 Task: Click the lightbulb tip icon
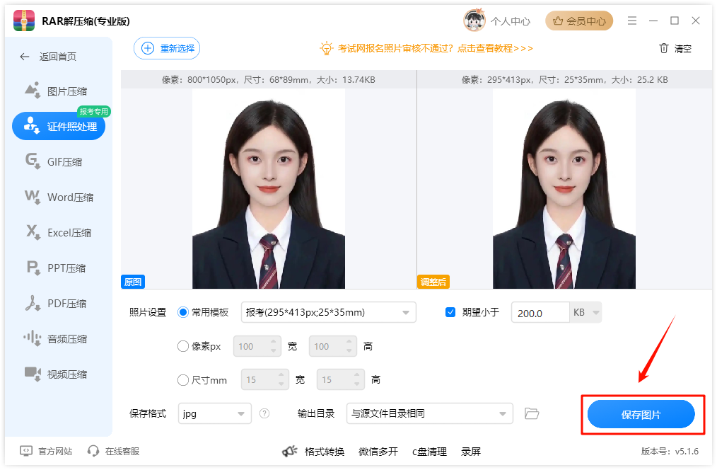326,48
